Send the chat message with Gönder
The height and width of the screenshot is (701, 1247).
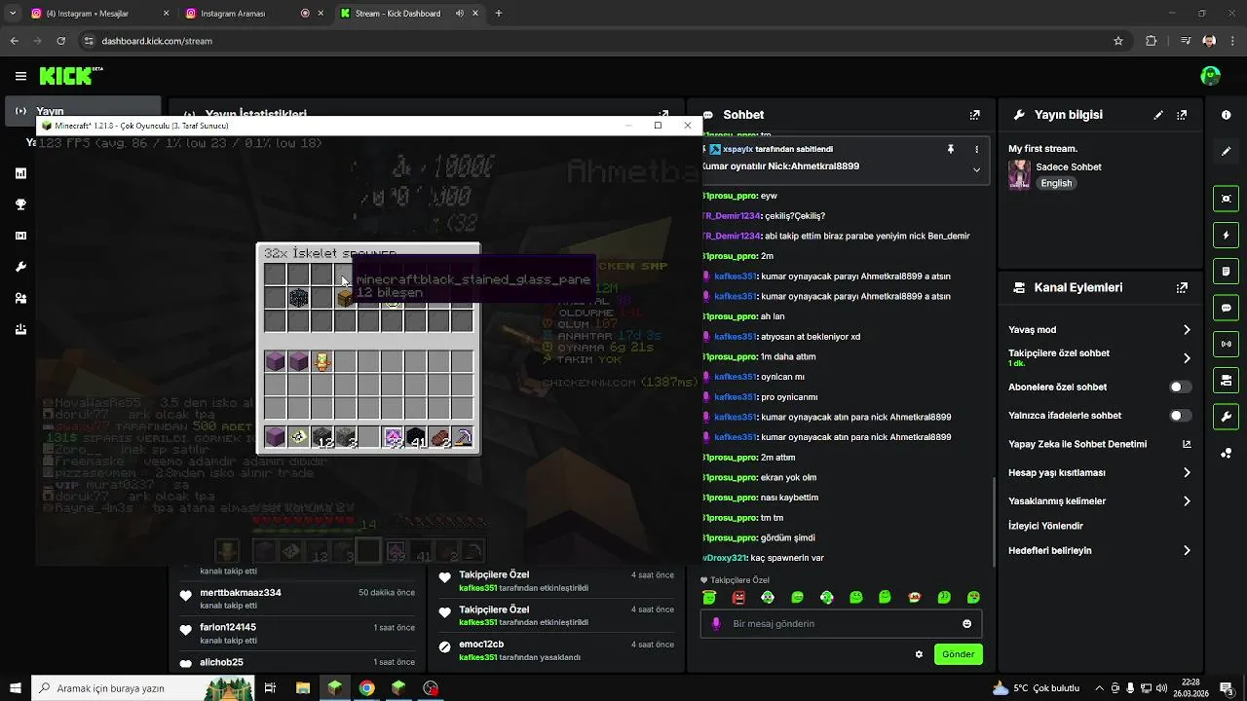(958, 654)
